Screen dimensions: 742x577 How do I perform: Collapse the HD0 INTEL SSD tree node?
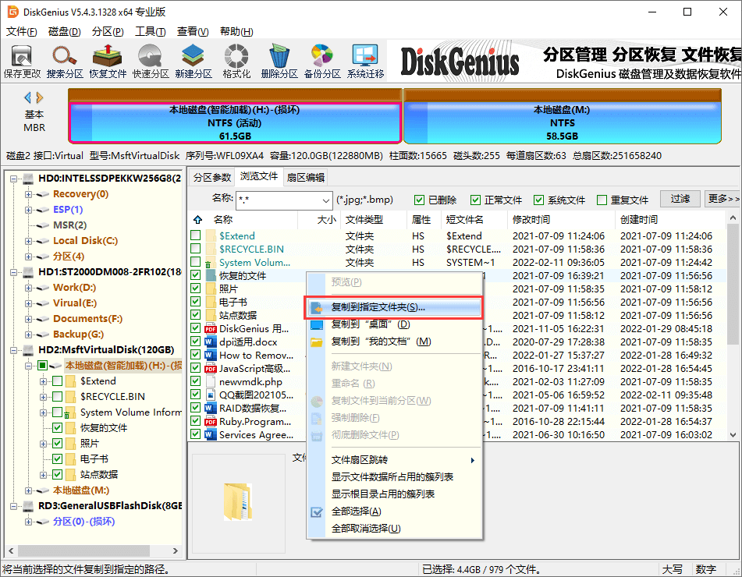[x=14, y=179]
